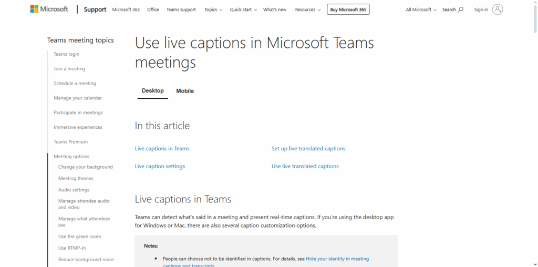
Task: Open Use the green room item
Action: click(x=80, y=237)
